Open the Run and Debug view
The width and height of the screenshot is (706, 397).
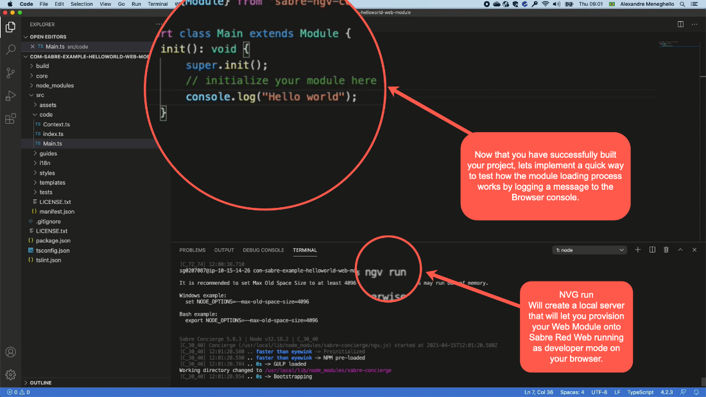10,96
